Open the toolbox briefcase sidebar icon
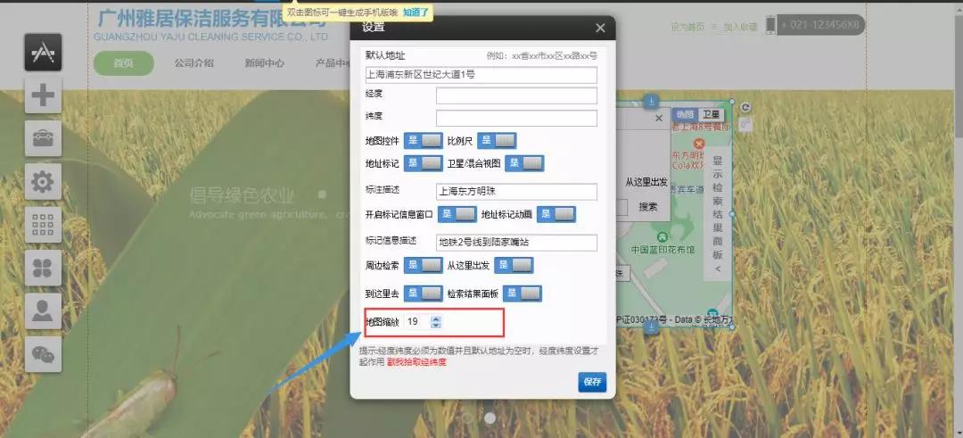The image size is (963, 438). pos(43,138)
